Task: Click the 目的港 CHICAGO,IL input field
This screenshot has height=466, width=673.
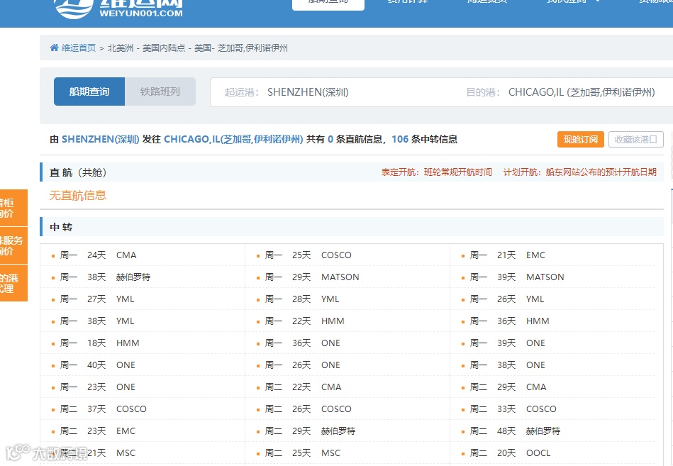Action: (x=567, y=92)
